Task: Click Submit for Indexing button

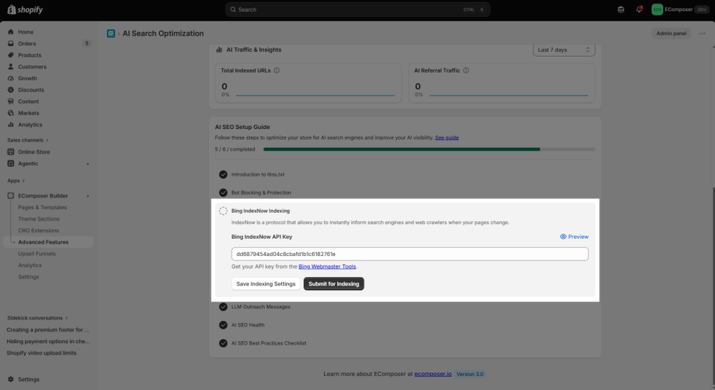Action: click(334, 284)
